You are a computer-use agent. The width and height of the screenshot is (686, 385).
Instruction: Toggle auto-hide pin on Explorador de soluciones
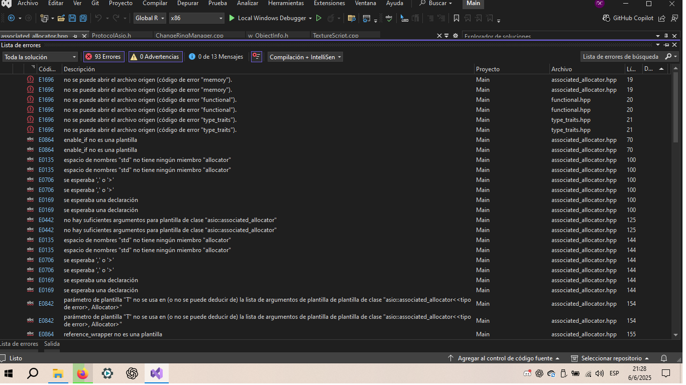pyautogui.click(x=666, y=36)
